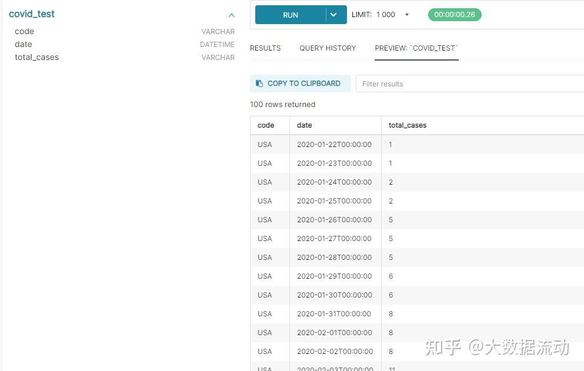Select the PREVIEW: COVID_TEST tab
Image resolution: width=584 pixels, height=371 pixels.
(416, 48)
